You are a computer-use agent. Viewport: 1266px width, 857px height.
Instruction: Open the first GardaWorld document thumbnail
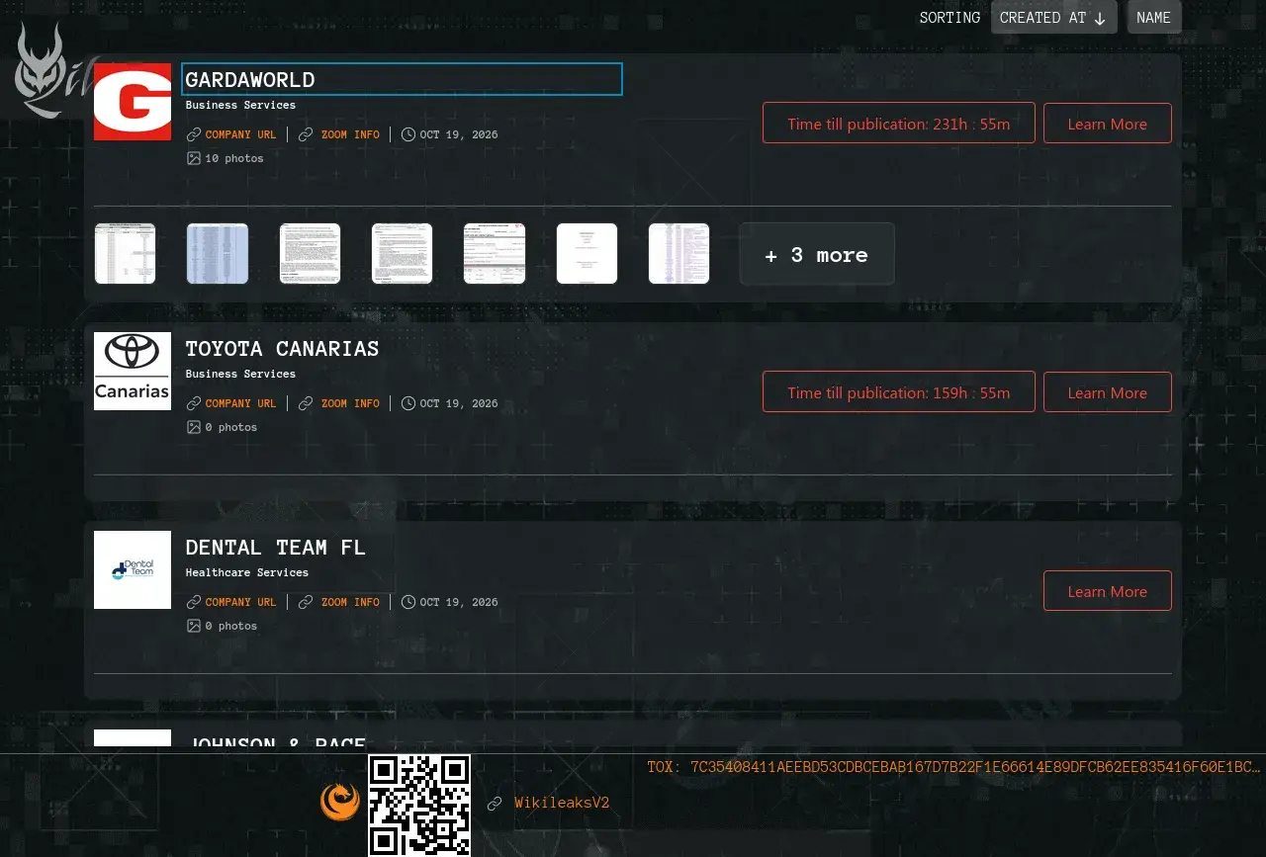[x=125, y=254]
